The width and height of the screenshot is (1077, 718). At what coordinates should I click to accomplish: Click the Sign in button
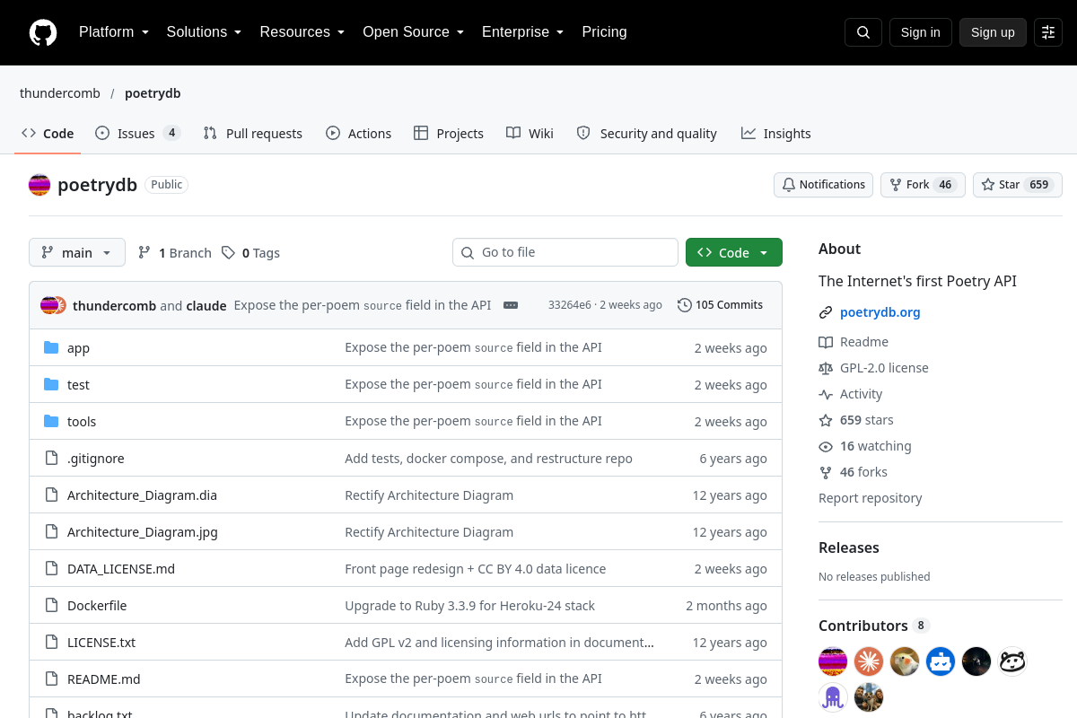pyautogui.click(x=920, y=32)
